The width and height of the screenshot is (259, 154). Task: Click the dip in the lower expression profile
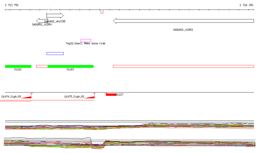[97, 146]
